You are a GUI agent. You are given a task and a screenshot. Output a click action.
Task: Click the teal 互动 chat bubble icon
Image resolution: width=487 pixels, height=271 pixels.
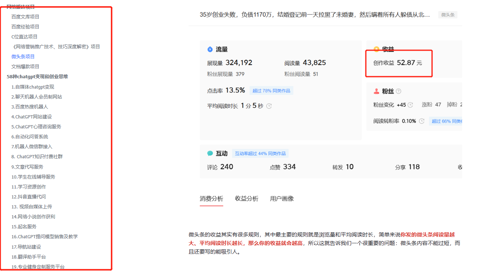click(x=210, y=153)
